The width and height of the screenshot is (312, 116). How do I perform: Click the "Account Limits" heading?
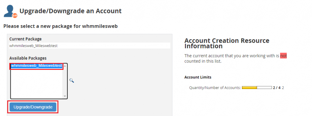coord(198,77)
